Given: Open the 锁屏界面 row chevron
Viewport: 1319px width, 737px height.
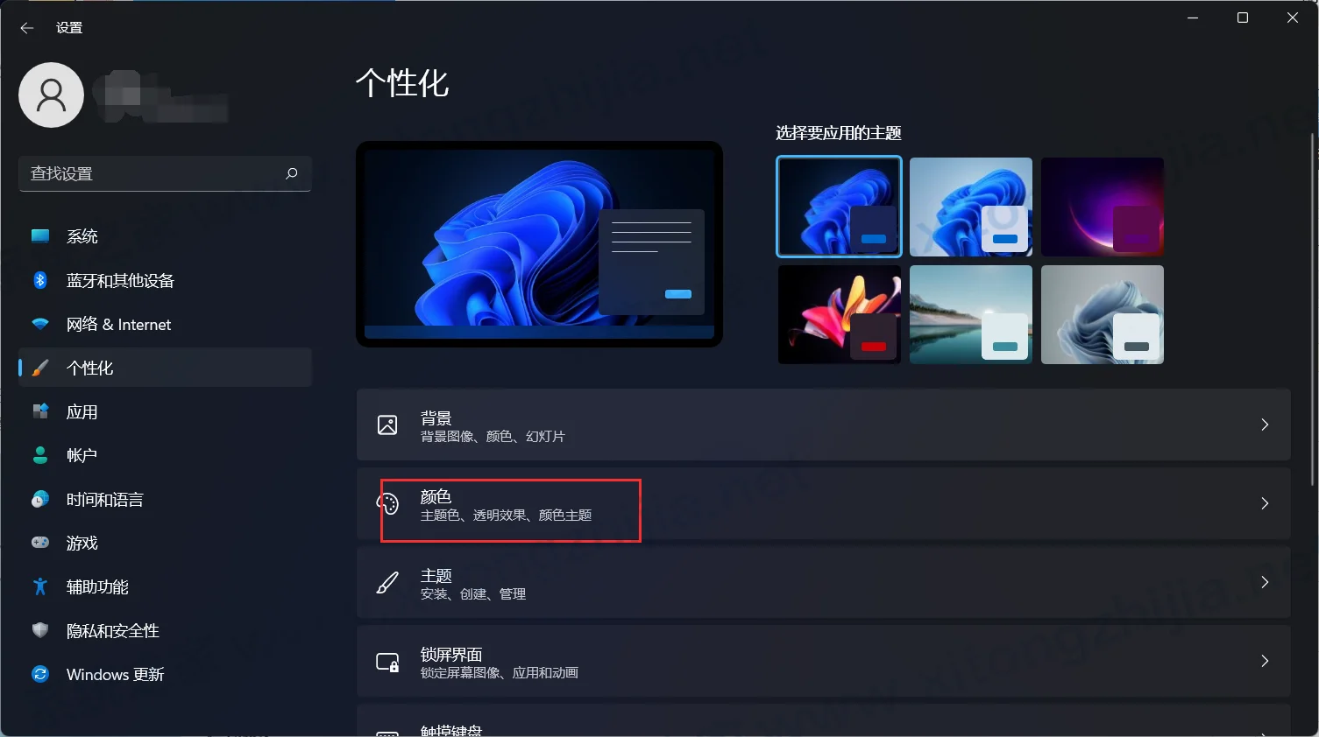Looking at the screenshot, I should (1265, 661).
